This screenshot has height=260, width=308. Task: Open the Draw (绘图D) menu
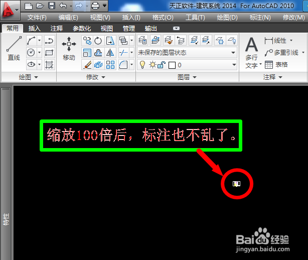[x=227, y=18]
